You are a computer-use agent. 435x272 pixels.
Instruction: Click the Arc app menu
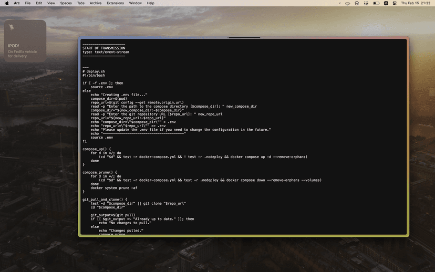click(x=17, y=3)
